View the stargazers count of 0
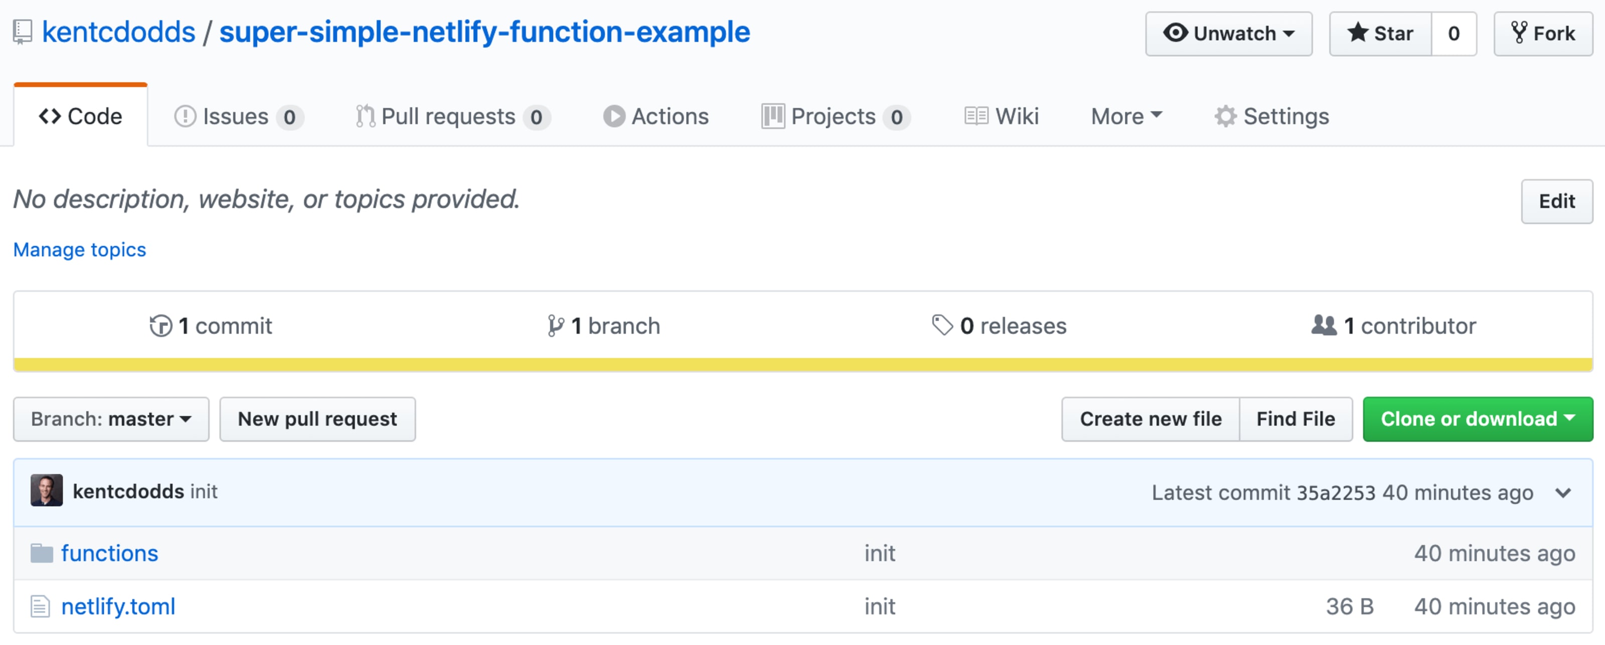Image resolution: width=1605 pixels, height=645 pixels. (1454, 34)
